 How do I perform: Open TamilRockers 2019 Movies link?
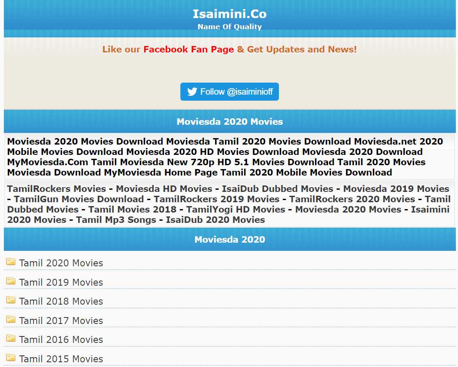(217, 199)
